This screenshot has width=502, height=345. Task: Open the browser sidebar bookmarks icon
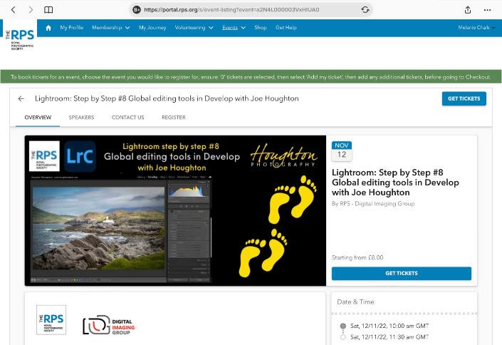pos(48,9)
